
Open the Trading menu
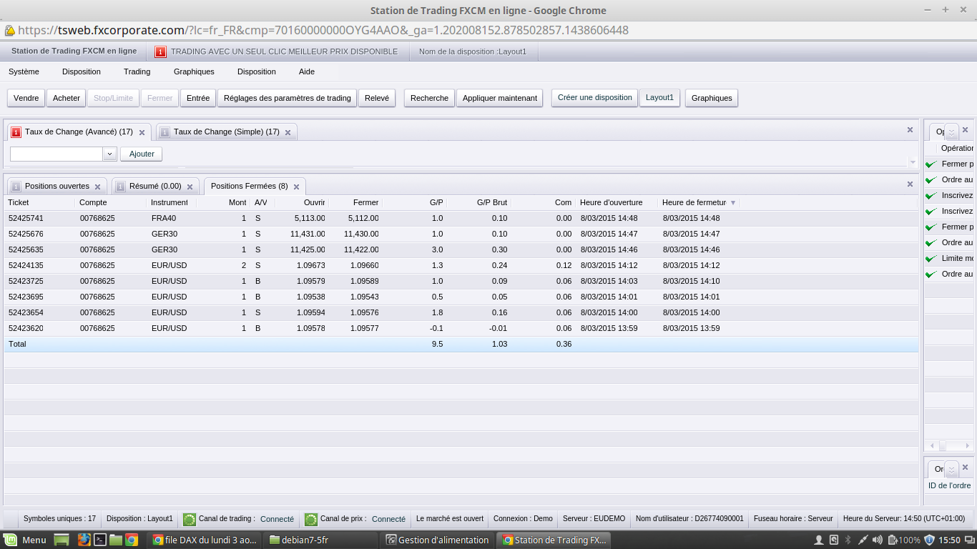point(137,71)
